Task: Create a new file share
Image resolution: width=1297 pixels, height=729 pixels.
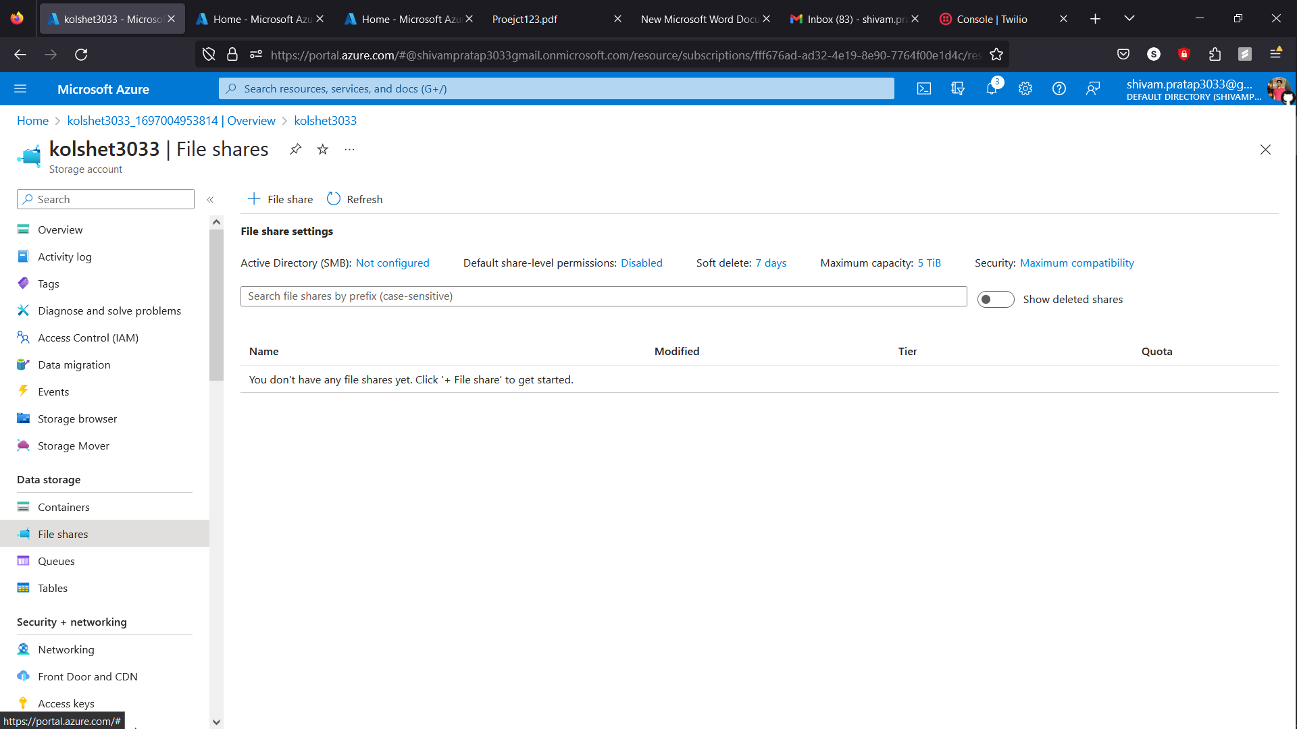Action: click(280, 198)
